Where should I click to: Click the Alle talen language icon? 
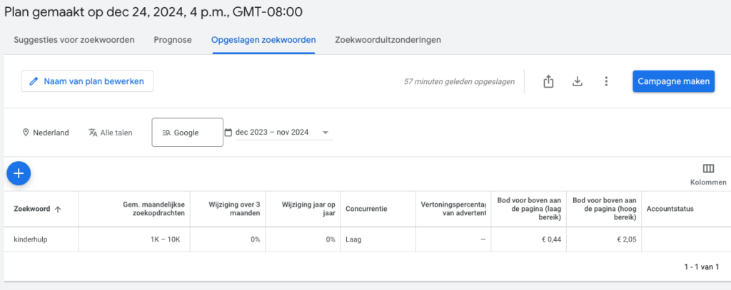93,133
